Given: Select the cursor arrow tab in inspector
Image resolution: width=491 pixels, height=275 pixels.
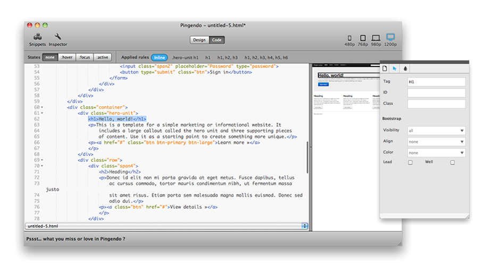Looking at the screenshot, I should pos(395,68).
